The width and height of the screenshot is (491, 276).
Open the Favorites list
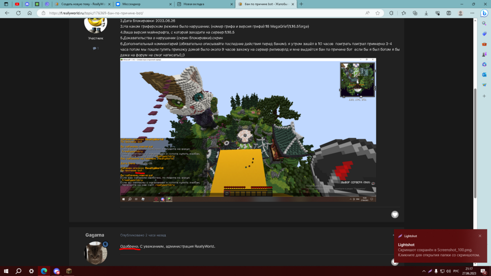pyautogui.click(x=404, y=13)
